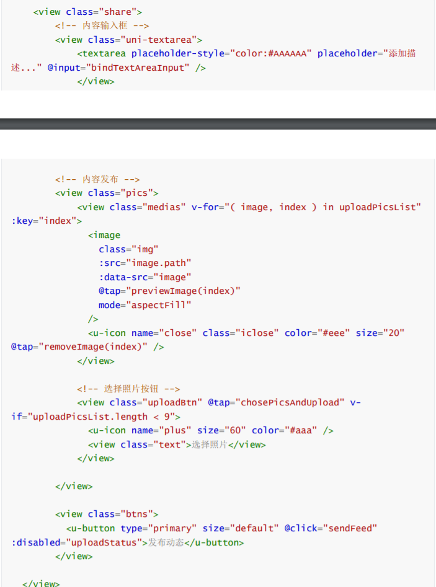Click the 'view class="btns"' line
The image size is (436, 587).
[107, 514]
